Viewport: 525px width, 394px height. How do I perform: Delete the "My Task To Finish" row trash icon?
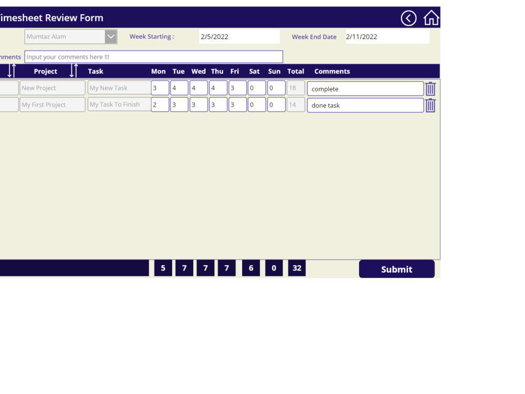[x=430, y=105]
